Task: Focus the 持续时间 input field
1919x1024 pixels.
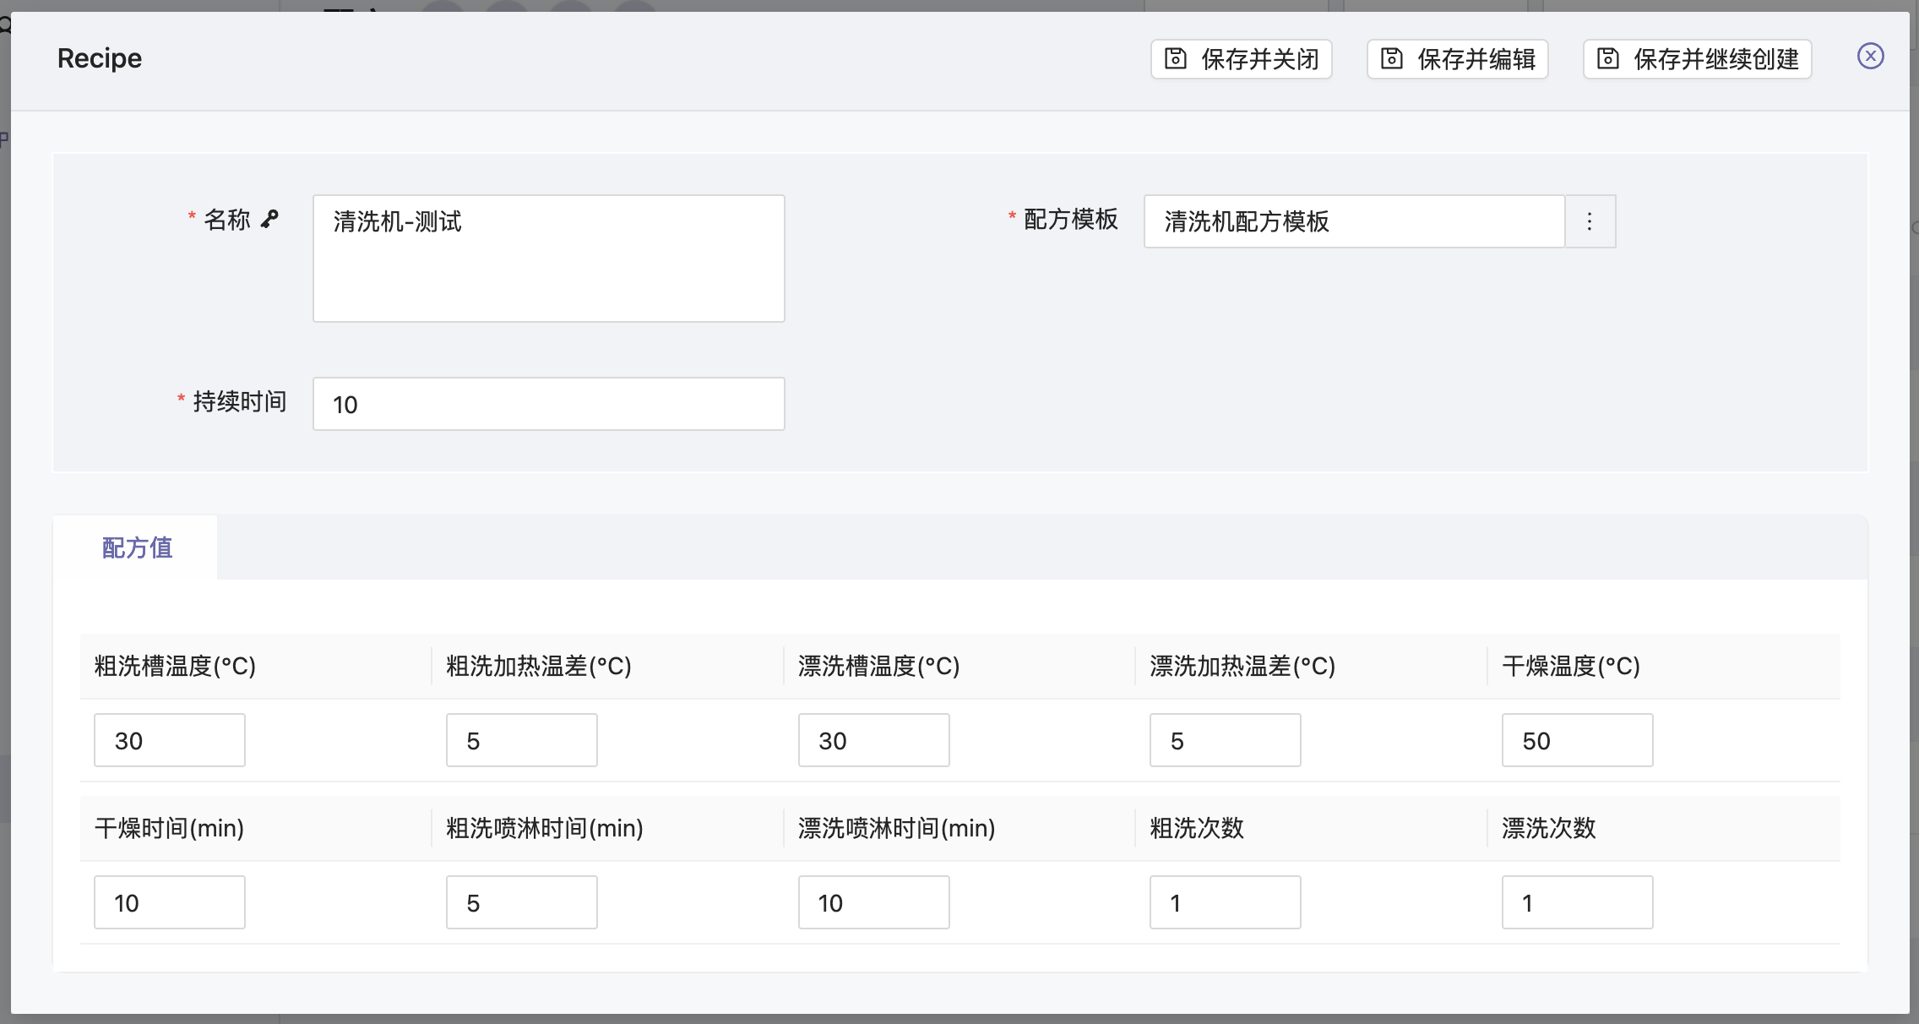Action: click(x=548, y=404)
